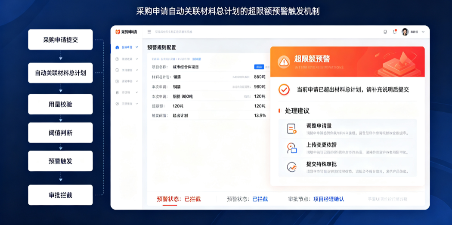Click the 提交特殊审批 chart icon
Screen dimensions: 452x225
pos(292,167)
